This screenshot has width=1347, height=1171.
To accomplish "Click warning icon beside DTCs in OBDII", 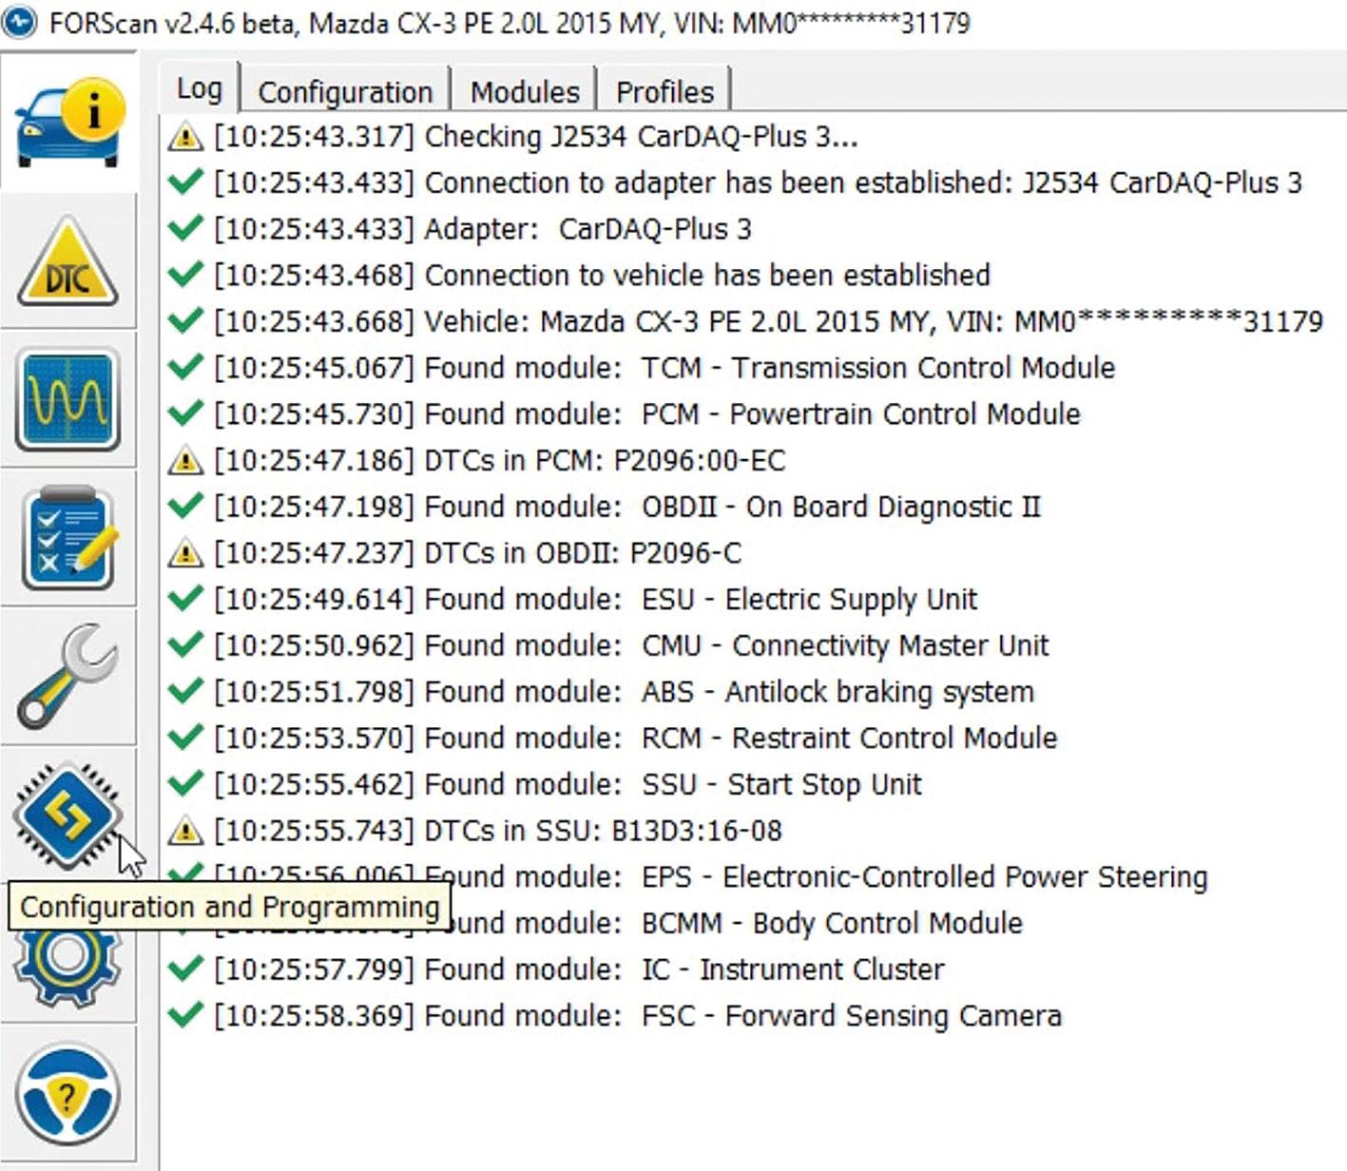I will click(x=185, y=553).
